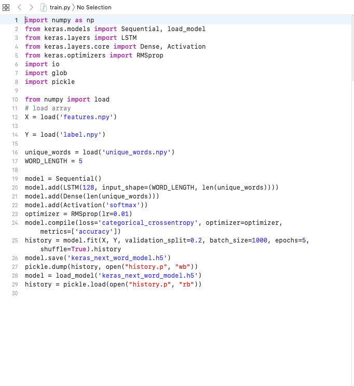Screen dimensions: 354x386
Task: Click the number 128 in LSTM call
Action: [88, 188]
